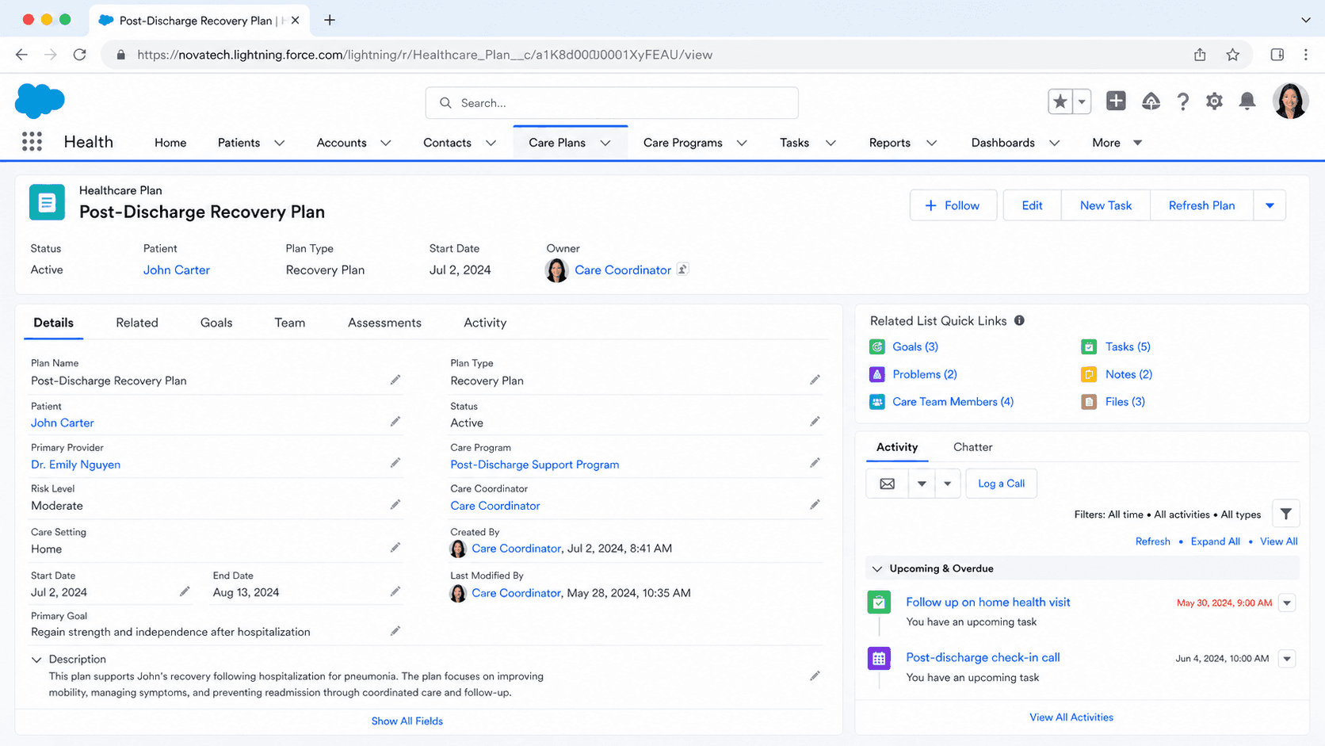The height and width of the screenshot is (746, 1325).
Task: Click the New Task button
Action: (1105, 205)
